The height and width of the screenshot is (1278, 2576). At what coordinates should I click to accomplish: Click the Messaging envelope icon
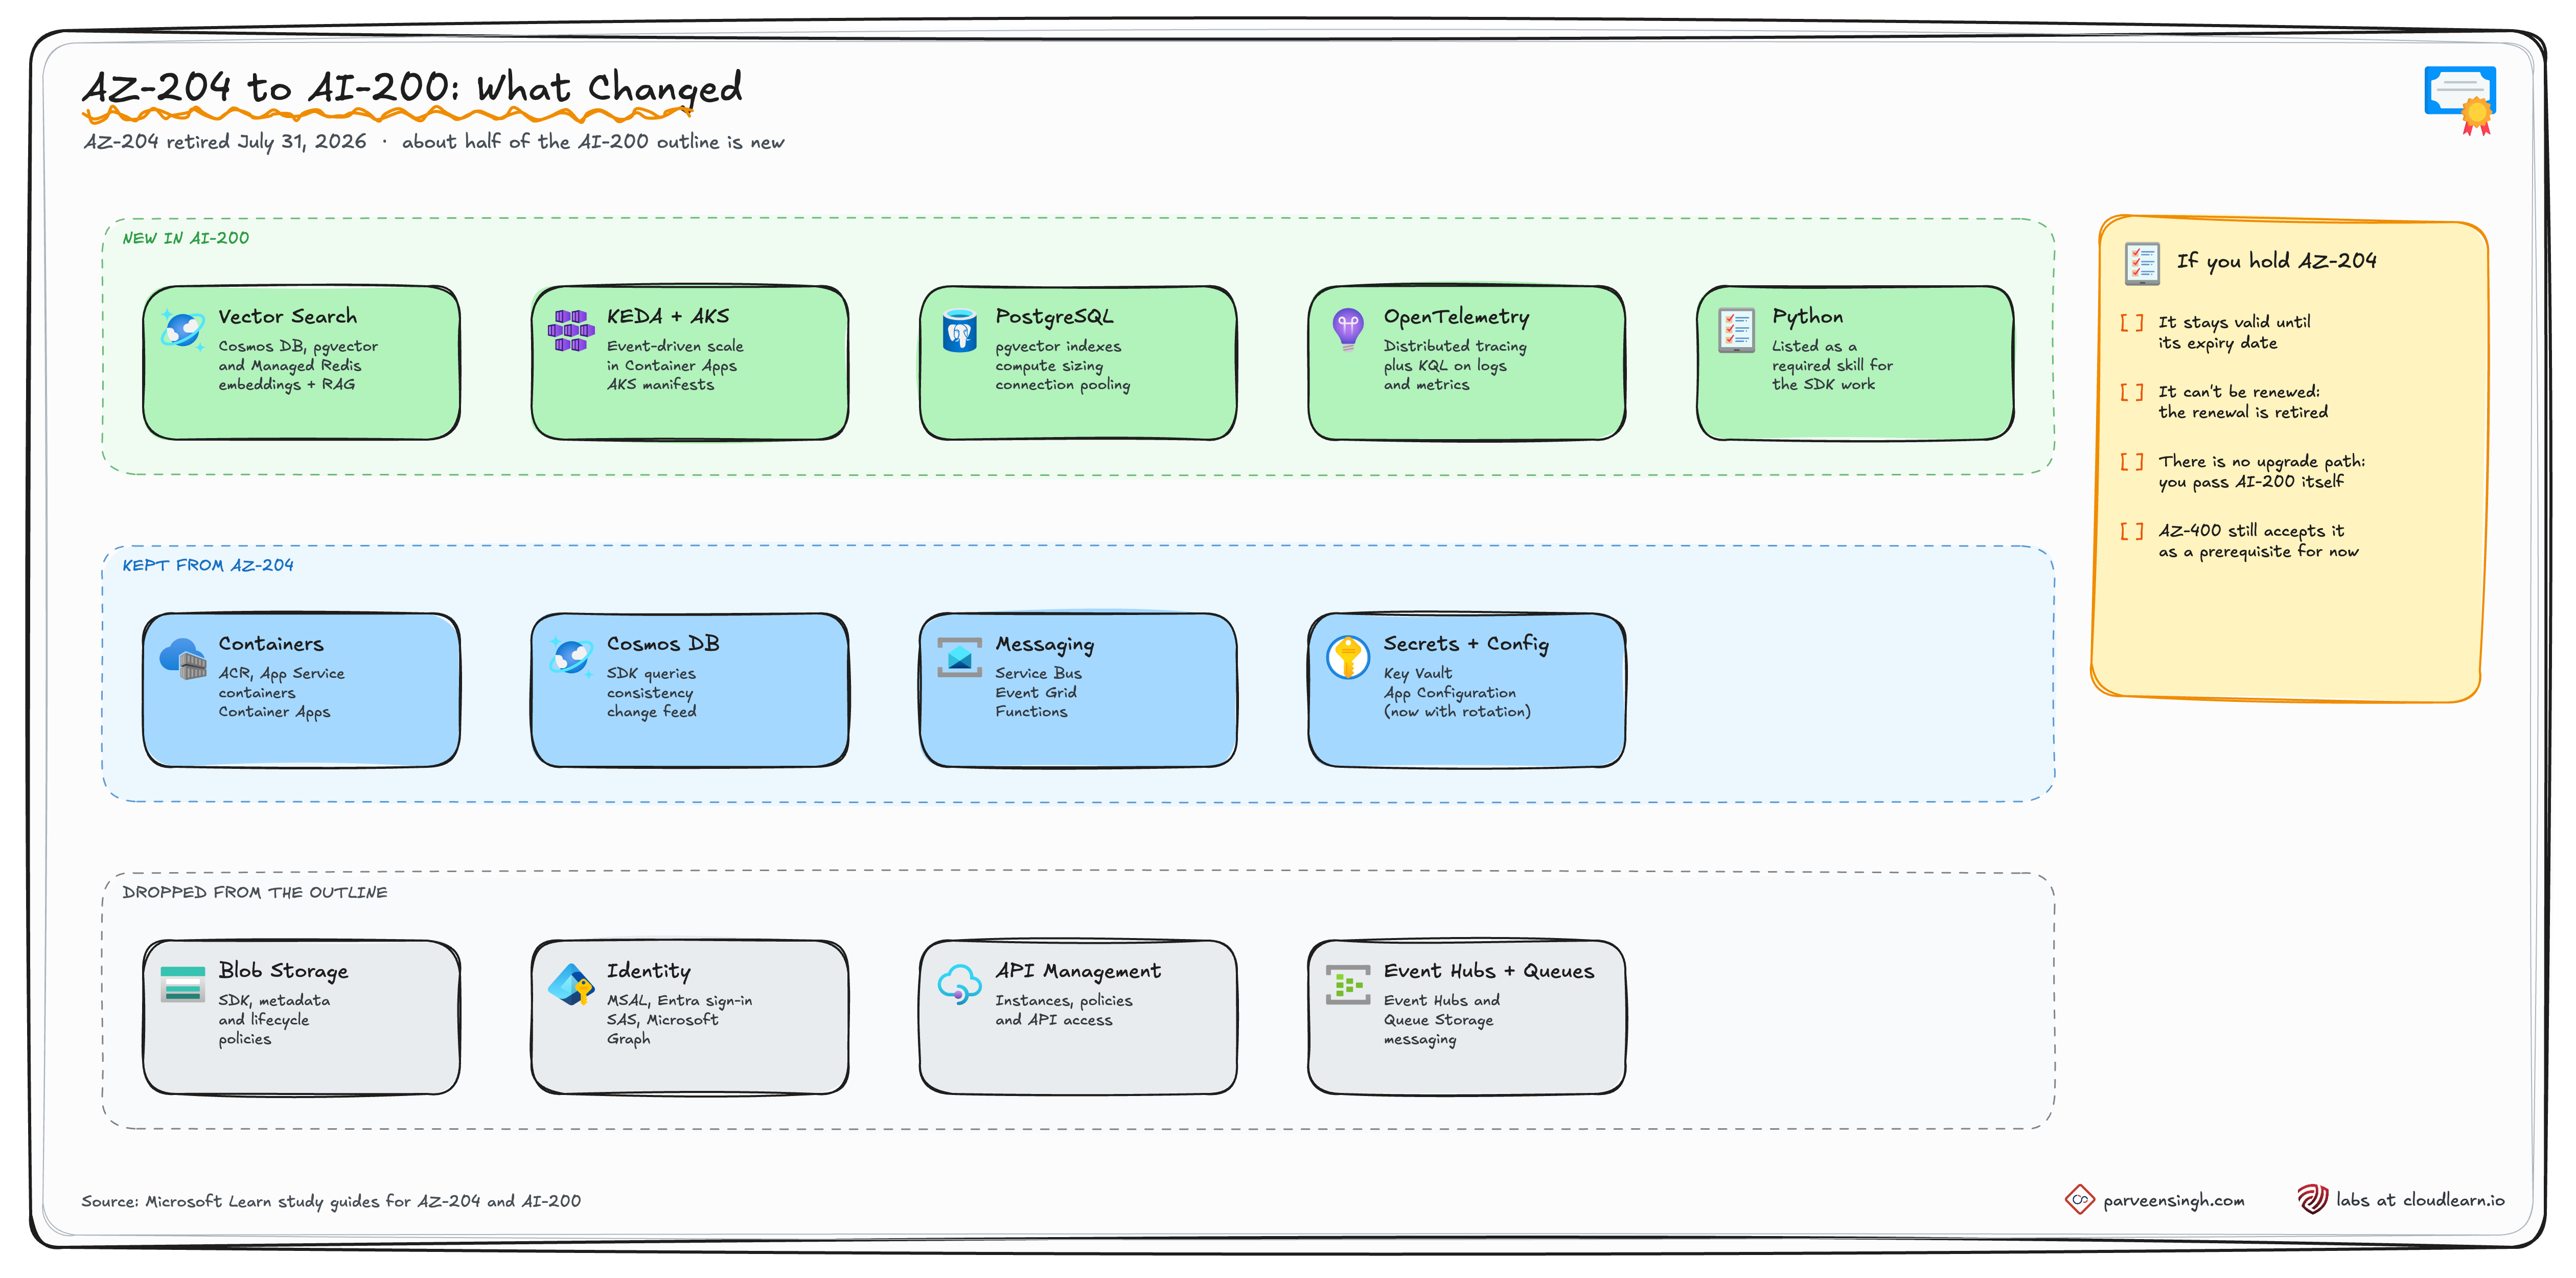pos(959,657)
